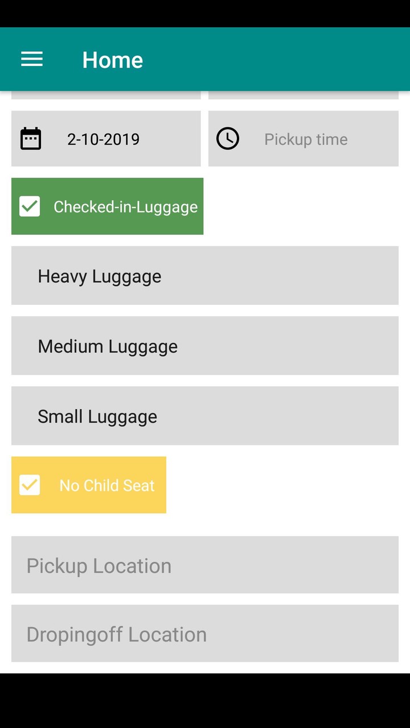Click the calendar icon to pick a date

tap(31, 138)
